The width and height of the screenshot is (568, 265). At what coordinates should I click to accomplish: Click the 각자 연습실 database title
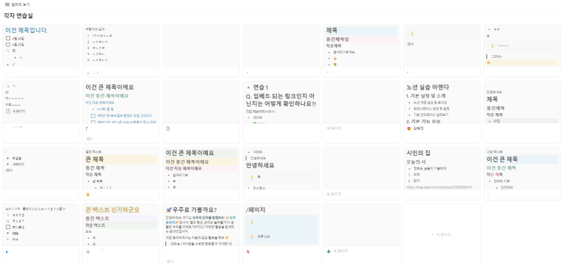(x=18, y=16)
